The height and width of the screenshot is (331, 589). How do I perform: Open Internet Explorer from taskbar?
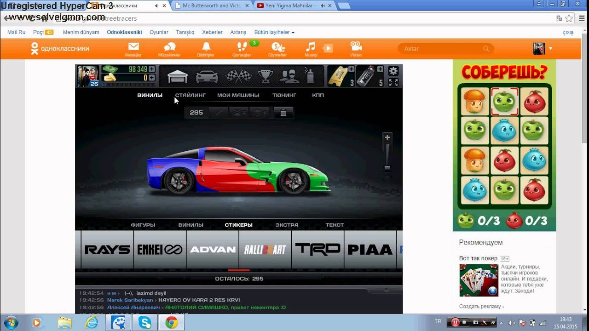92,323
